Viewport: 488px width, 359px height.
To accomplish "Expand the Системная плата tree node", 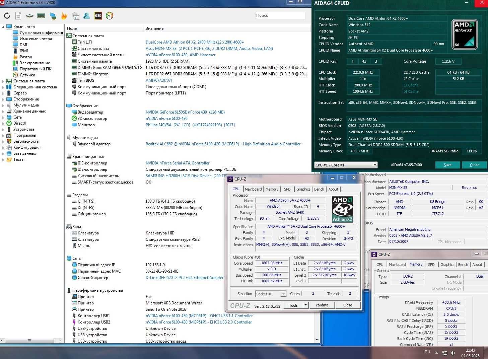I will point(3,81).
